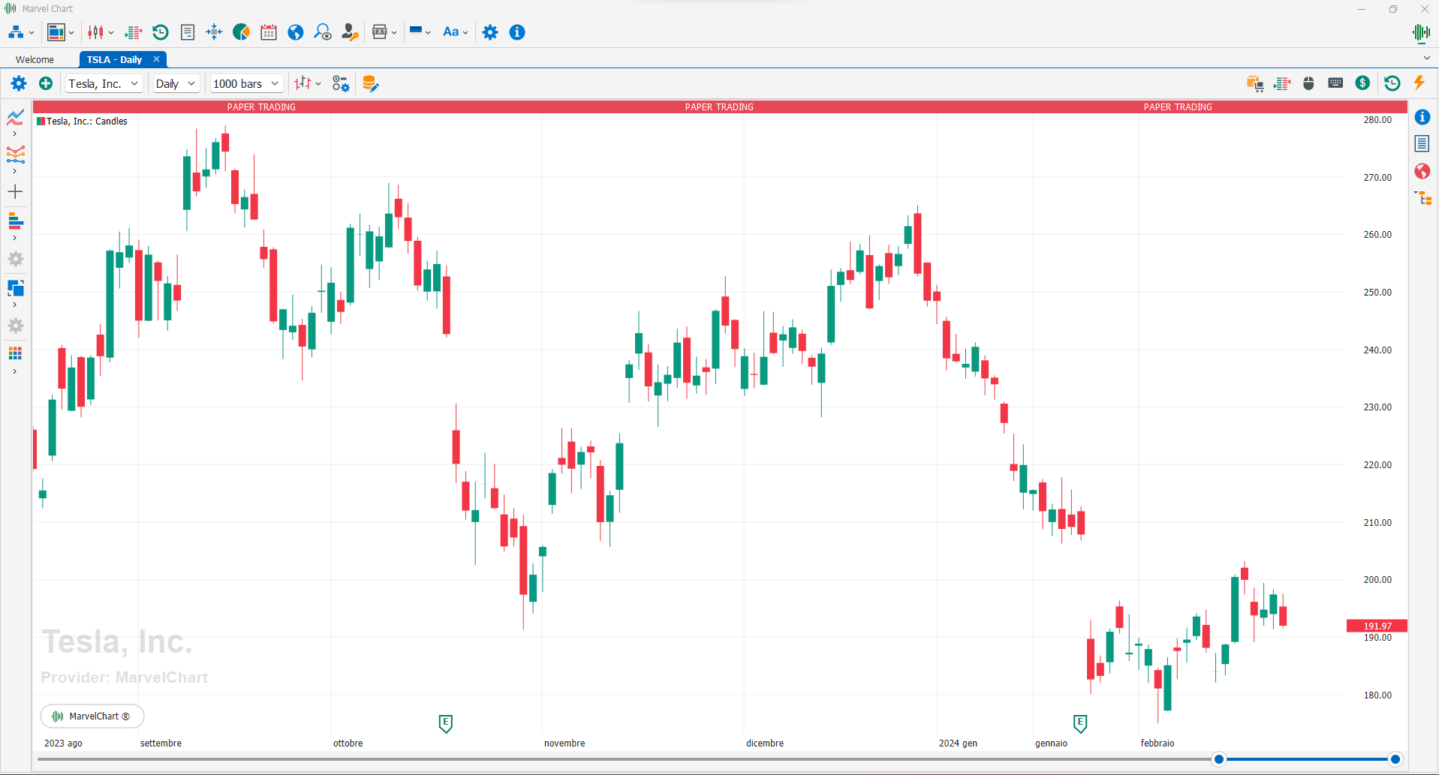
Task: Open the volume profile bars tool
Action: click(16, 221)
